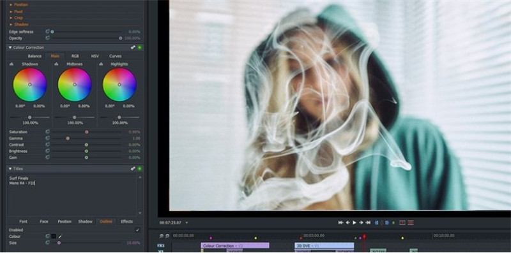Open the Effects tab in Titles
511x253 pixels.
click(x=126, y=222)
